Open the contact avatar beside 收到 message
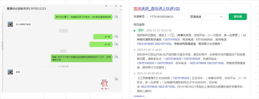 (10, 72)
